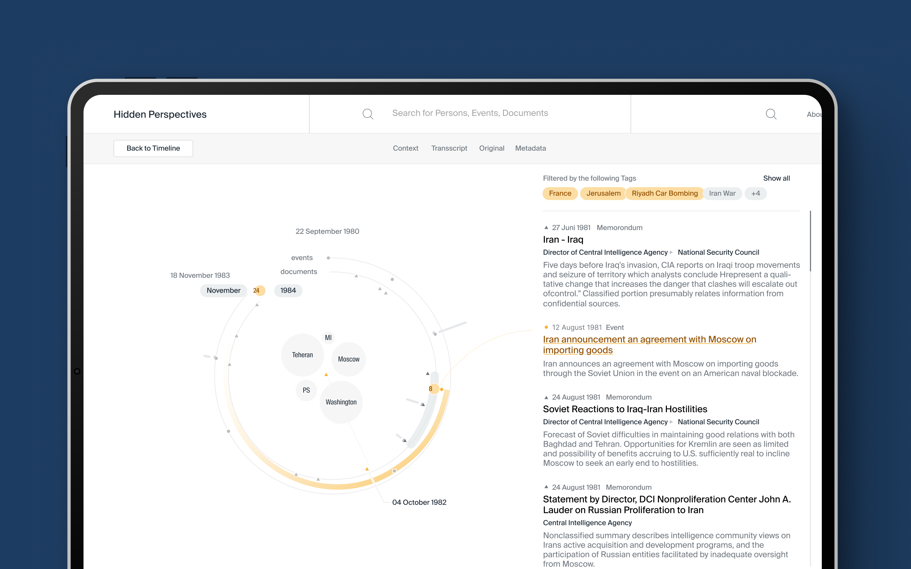Click the orange event dot beside 12 August 1981

click(546, 327)
